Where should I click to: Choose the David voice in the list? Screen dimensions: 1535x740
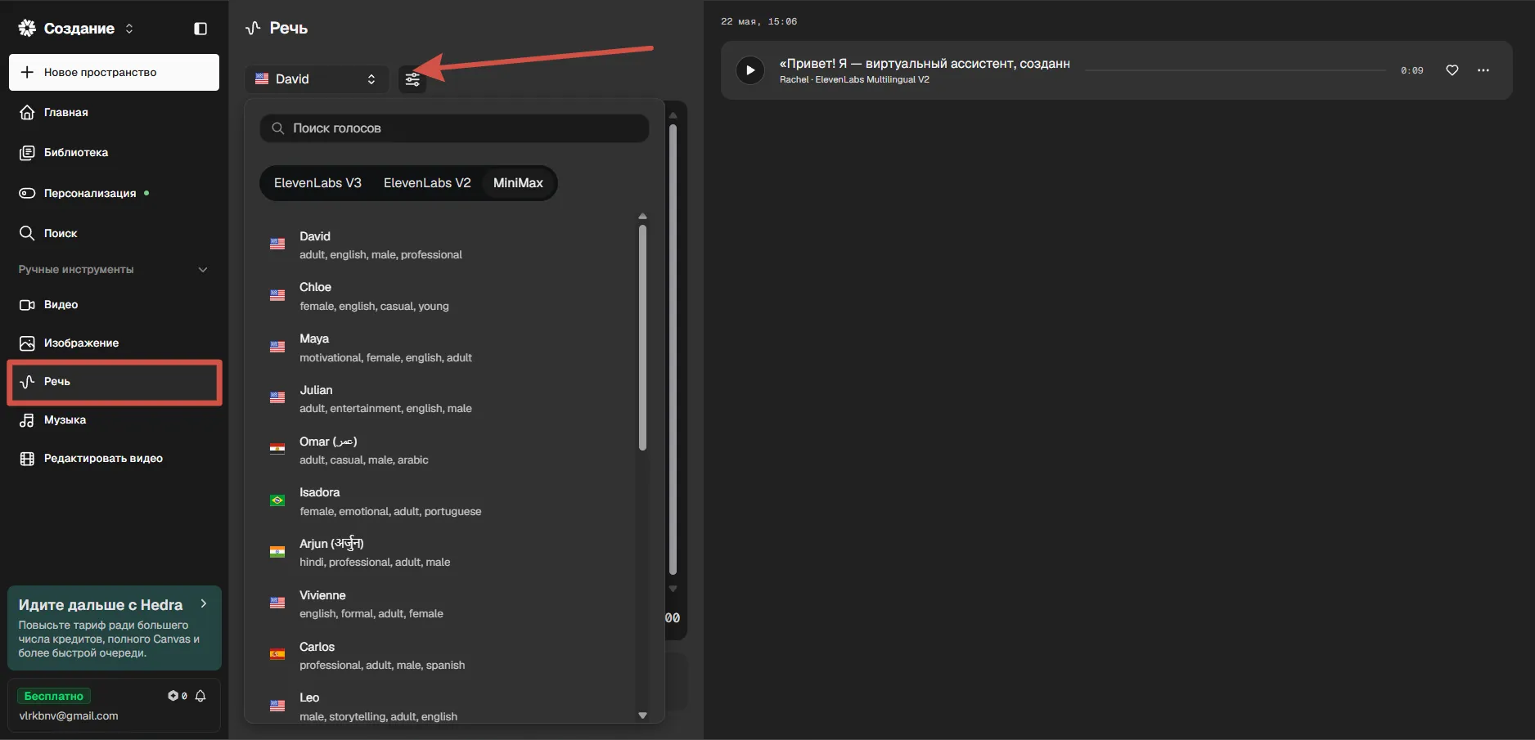click(x=446, y=244)
